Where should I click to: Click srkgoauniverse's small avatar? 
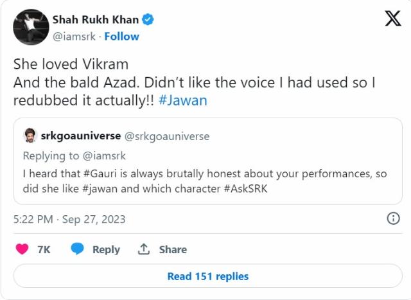30,136
